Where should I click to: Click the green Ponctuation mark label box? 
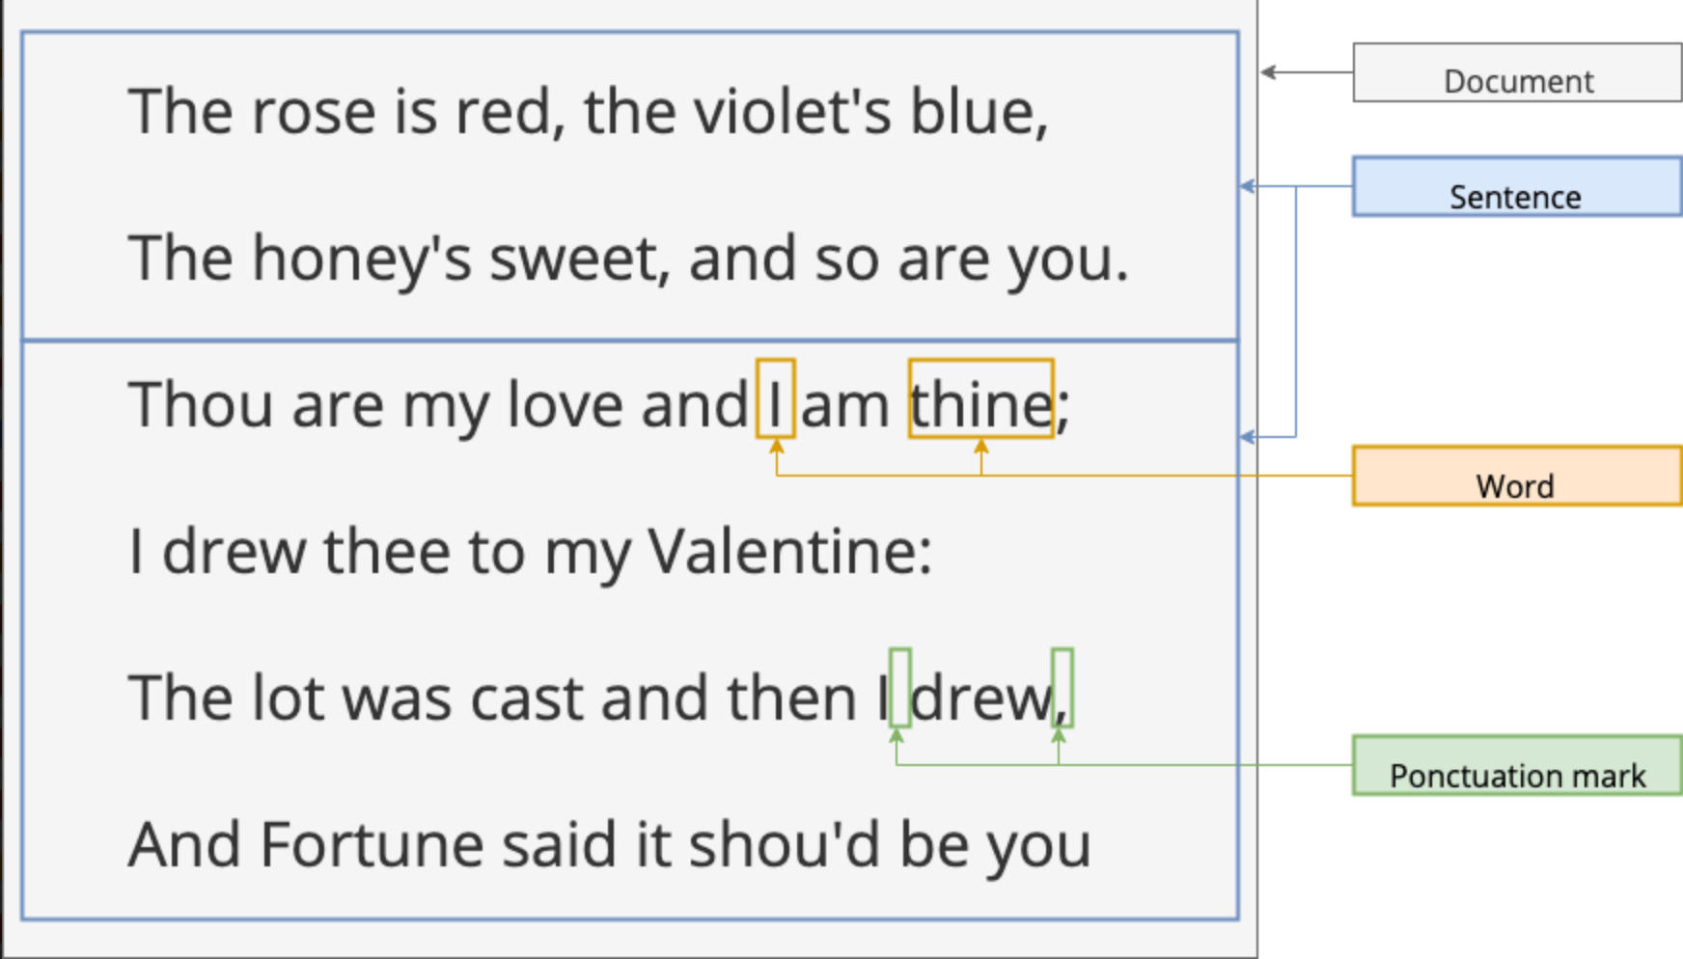point(1518,765)
